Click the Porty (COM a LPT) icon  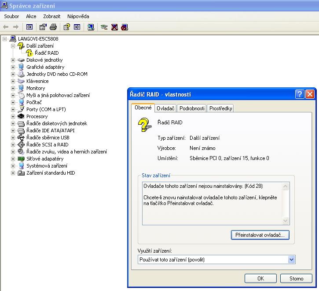coord(21,109)
